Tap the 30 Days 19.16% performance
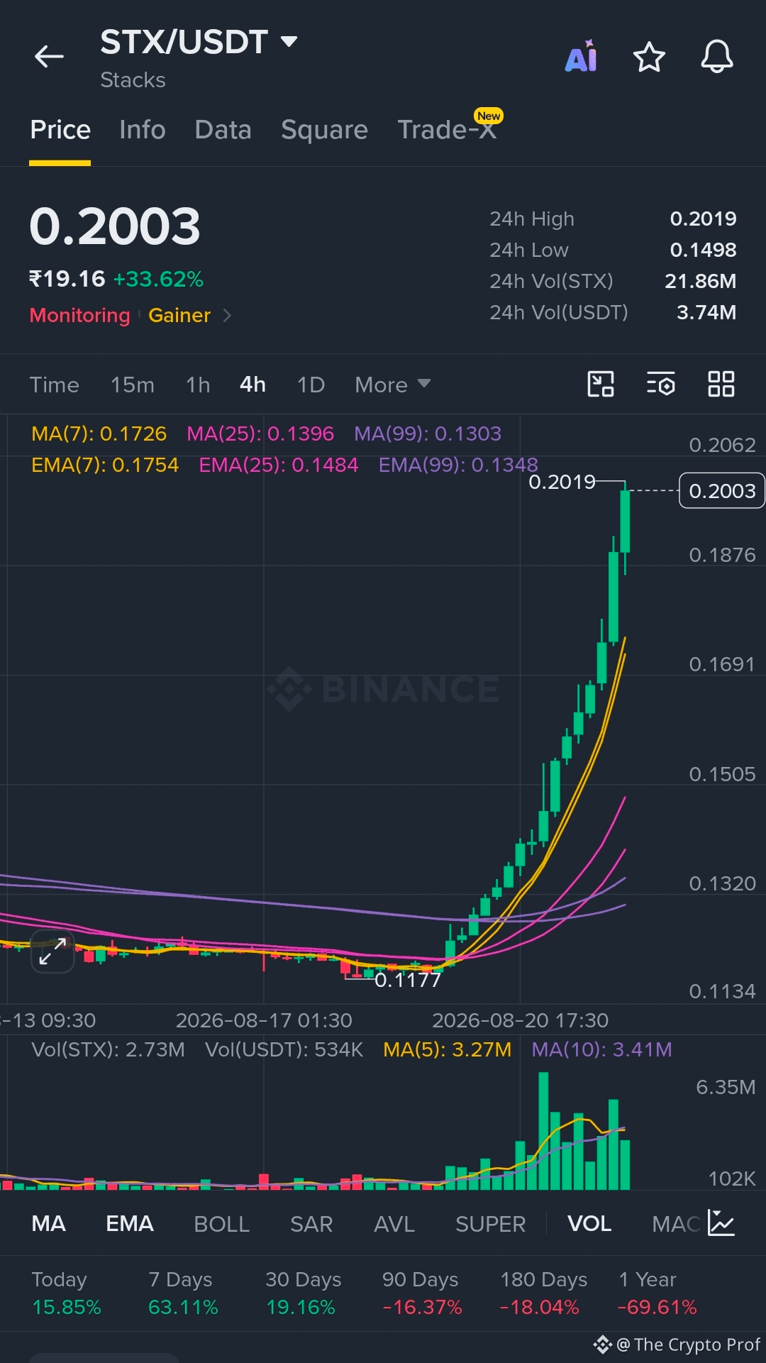This screenshot has height=1363, width=766. pos(303,1293)
